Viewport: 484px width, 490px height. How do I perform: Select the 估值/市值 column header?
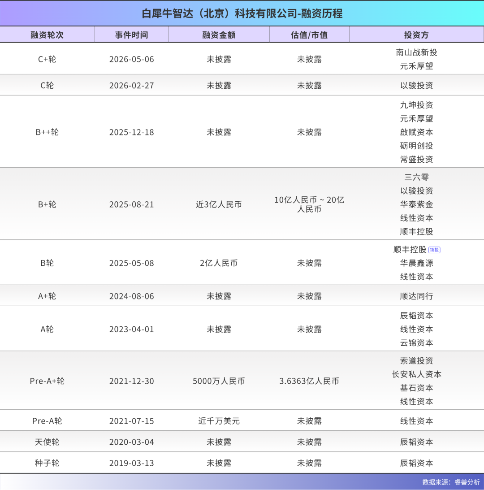tap(309, 35)
